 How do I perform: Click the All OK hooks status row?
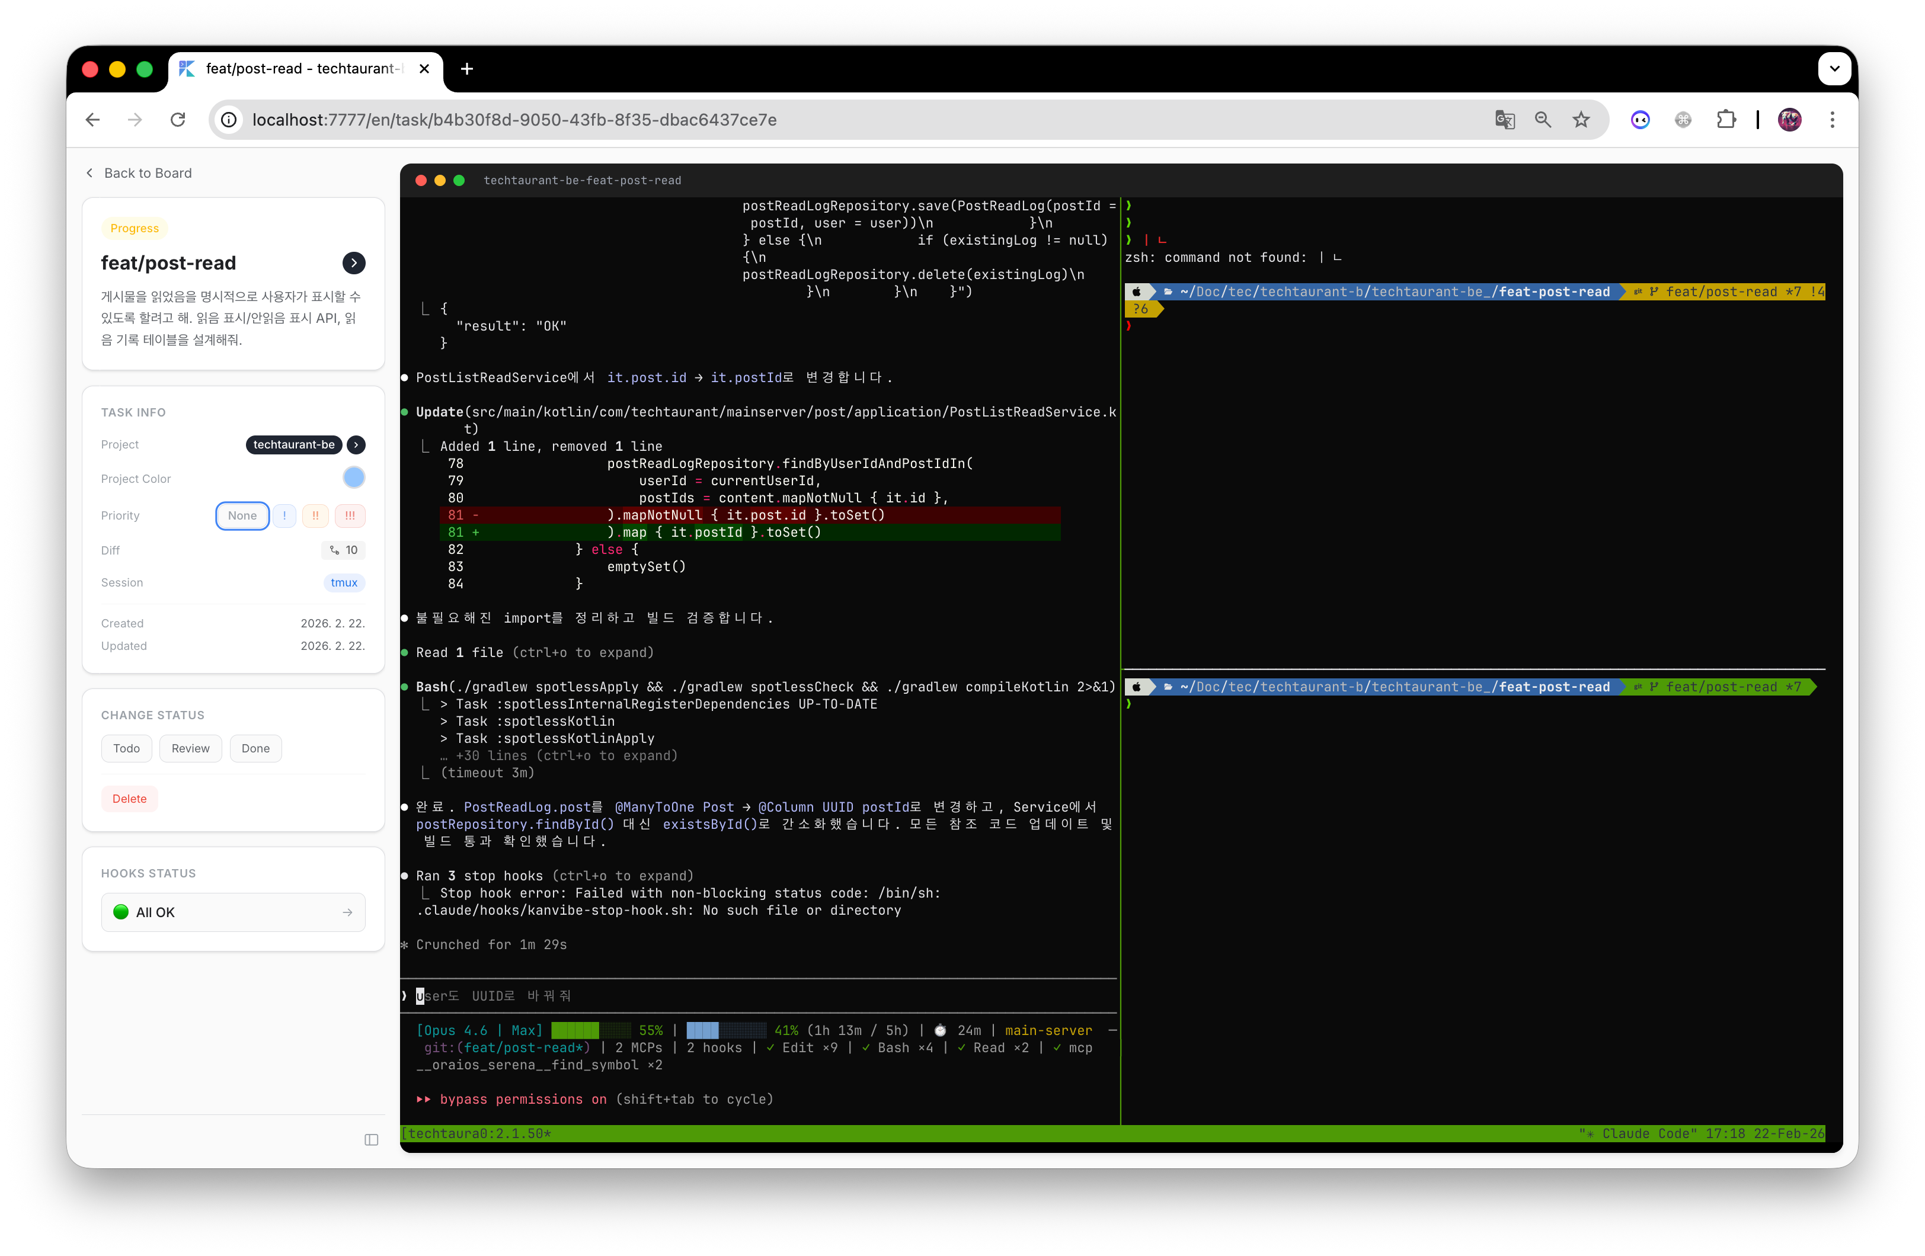click(233, 911)
